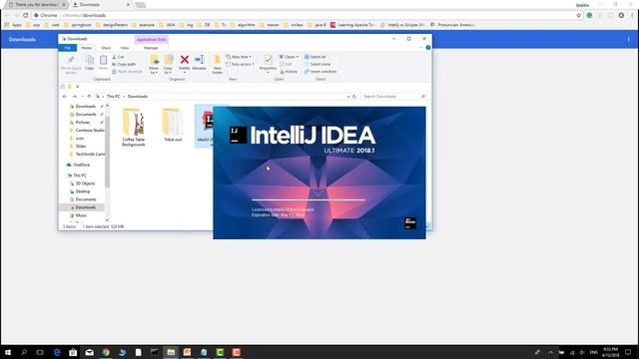
Task: Reload the page in Chrome
Action: 25,15
